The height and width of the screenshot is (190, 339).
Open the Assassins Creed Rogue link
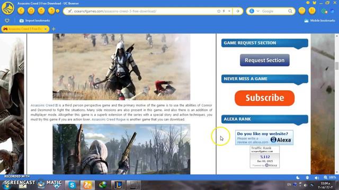(x=109, y=119)
